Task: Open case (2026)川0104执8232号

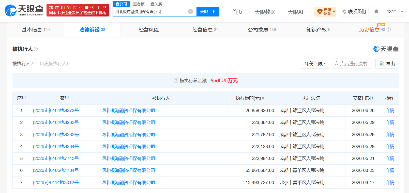Action: (x=56, y=135)
